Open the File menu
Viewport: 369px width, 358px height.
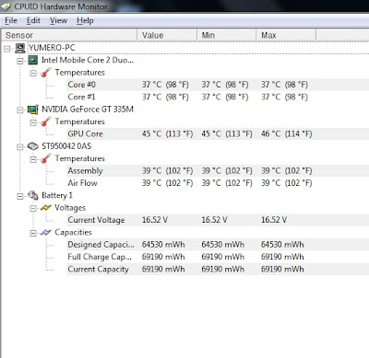click(x=11, y=20)
